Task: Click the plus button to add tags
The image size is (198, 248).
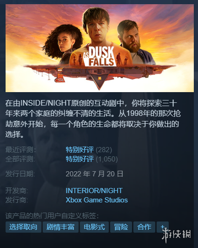Action: [163, 227]
